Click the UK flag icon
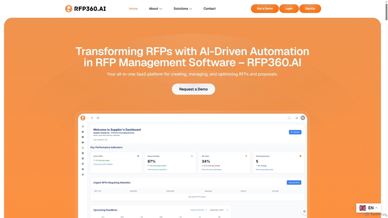388x218 pixels. click(363, 208)
